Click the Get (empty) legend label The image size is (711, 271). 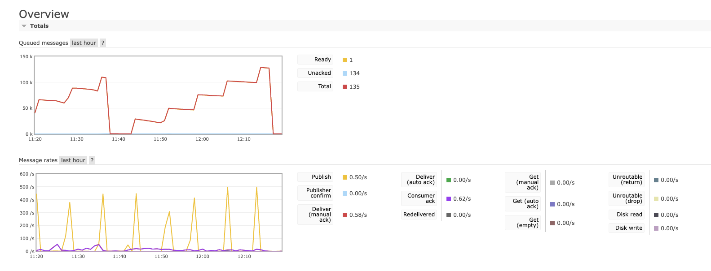[523, 223]
